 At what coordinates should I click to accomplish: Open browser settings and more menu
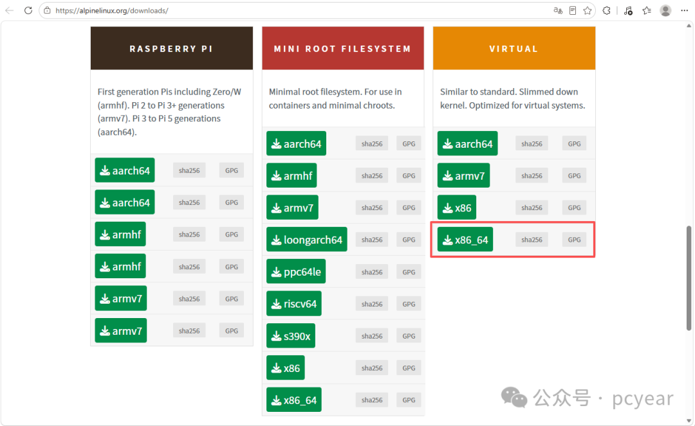tap(684, 11)
